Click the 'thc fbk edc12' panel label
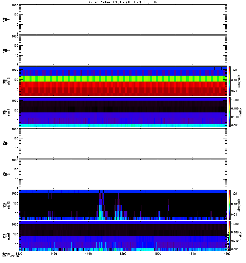This screenshot has width=246, height=263. [6, 205]
